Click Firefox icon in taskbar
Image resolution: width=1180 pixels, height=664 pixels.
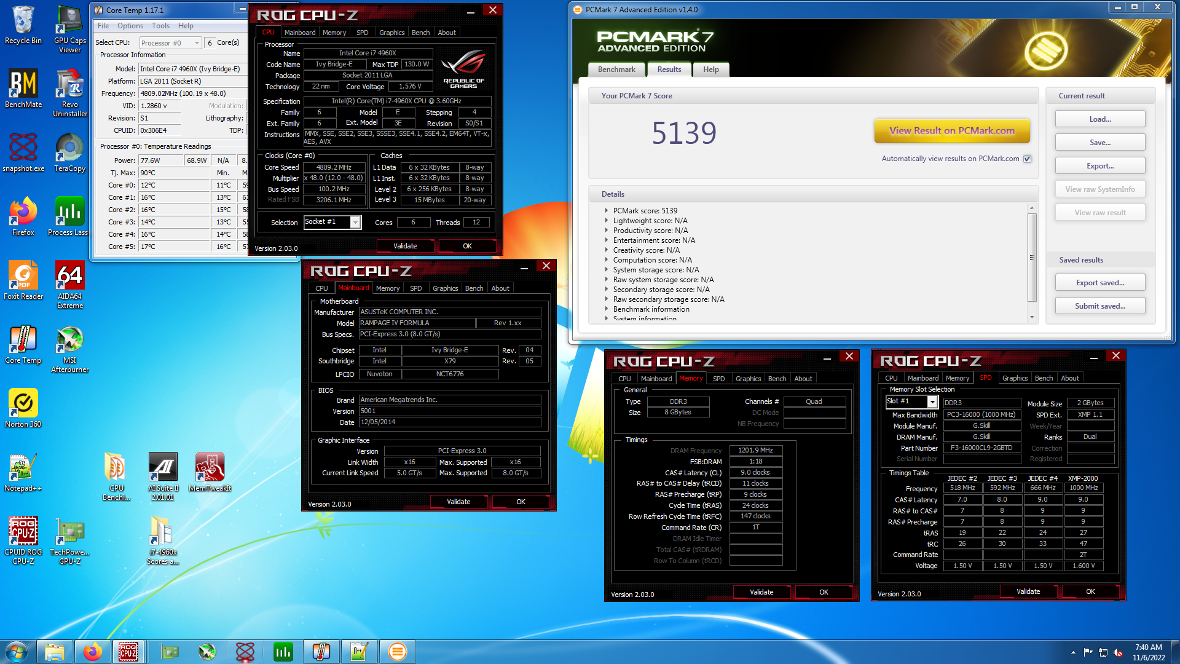(92, 652)
